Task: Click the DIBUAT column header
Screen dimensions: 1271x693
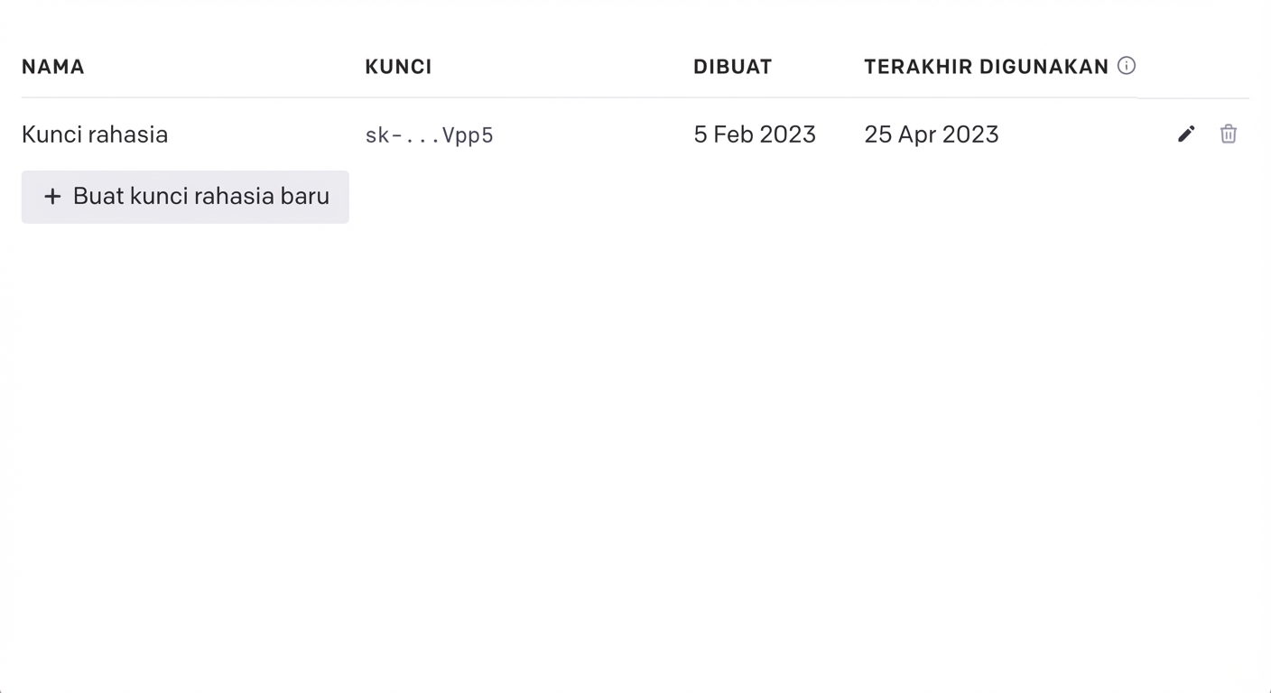Action: (732, 67)
